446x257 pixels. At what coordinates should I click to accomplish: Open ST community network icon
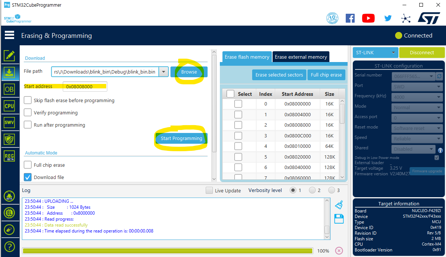(x=406, y=18)
